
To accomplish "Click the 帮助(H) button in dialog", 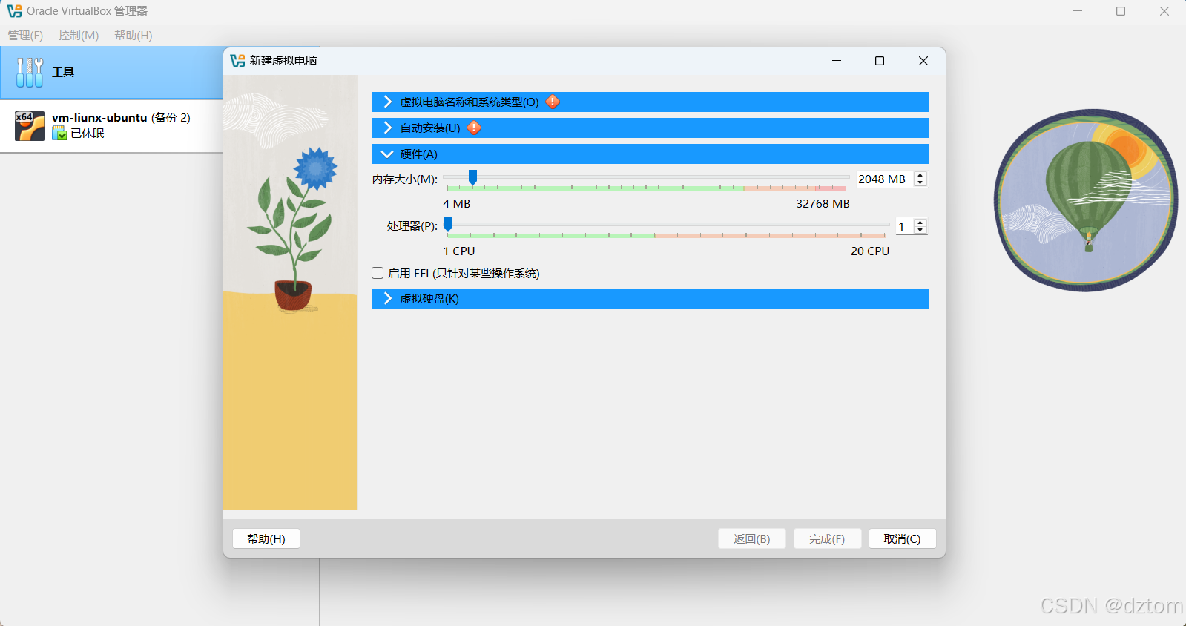I will [266, 538].
